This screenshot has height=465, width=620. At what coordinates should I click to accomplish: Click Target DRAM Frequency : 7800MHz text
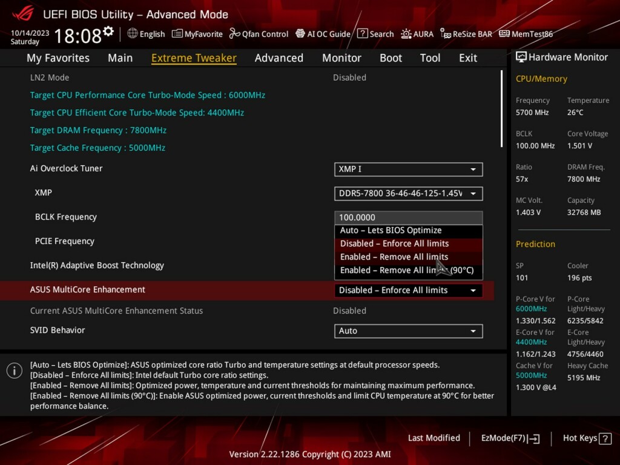coord(98,131)
